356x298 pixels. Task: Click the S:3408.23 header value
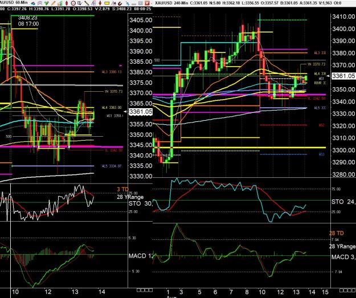pyautogui.click(x=122, y=9)
